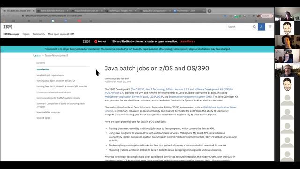Go to 'Environment variables used by Java'
Viewport: 300px width, 169px height.
tap(53, 92)
